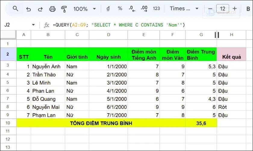
Task: Toggle bold formatting B
Action: [x=248, y=9]
